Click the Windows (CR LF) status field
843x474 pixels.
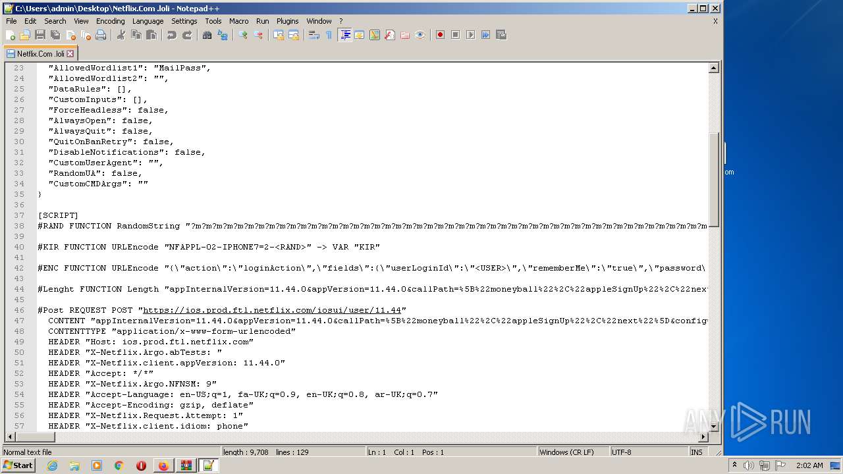[573, 452]
